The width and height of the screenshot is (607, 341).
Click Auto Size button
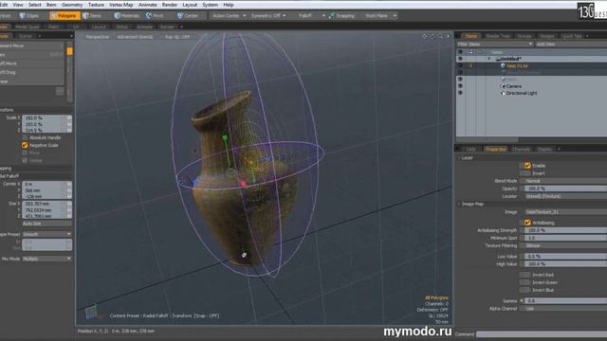click(46, 224)
